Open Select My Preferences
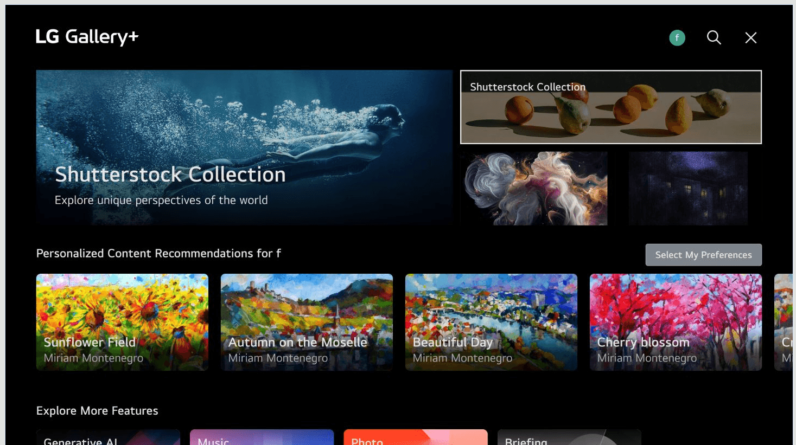Viewport: 796px width, 445px height. tap(703, 255)
